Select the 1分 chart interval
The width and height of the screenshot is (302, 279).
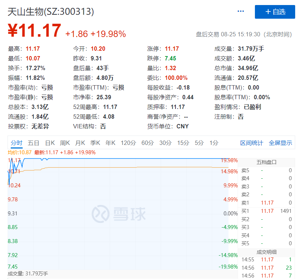[x=214, y=143]
